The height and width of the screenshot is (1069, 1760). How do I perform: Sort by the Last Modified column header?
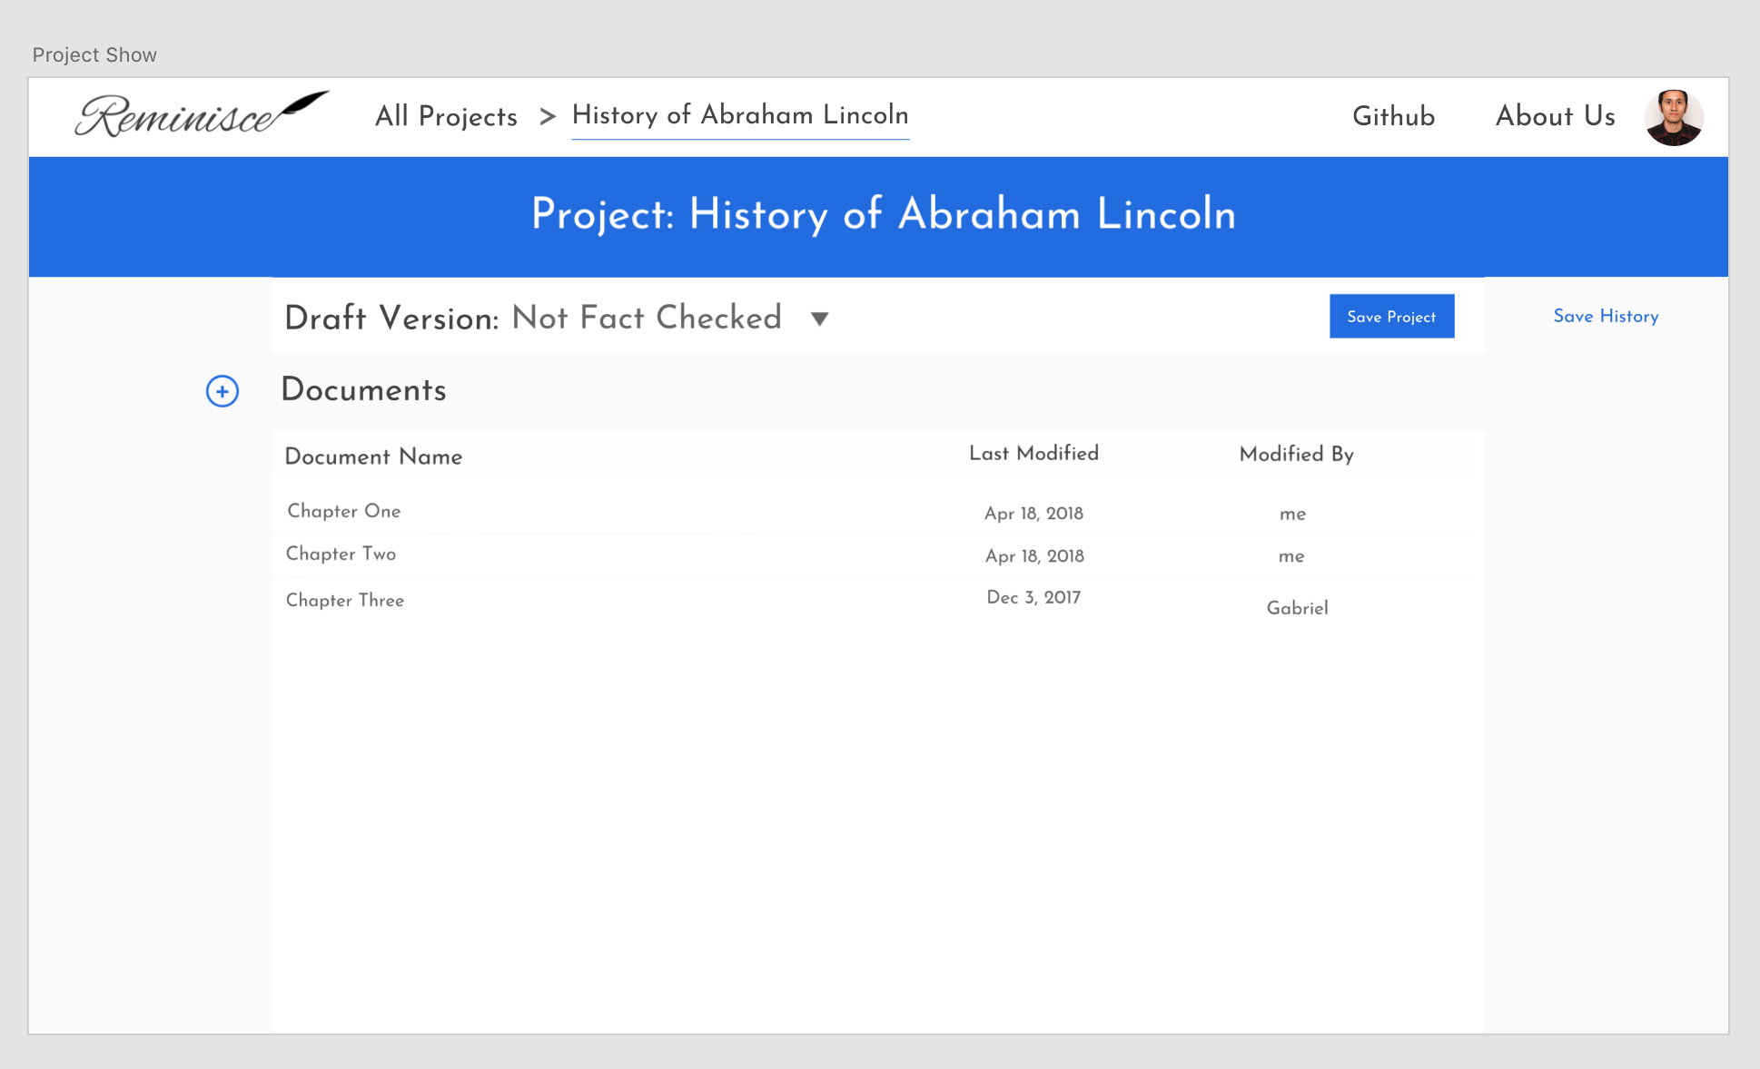[x=1034, y=454]
